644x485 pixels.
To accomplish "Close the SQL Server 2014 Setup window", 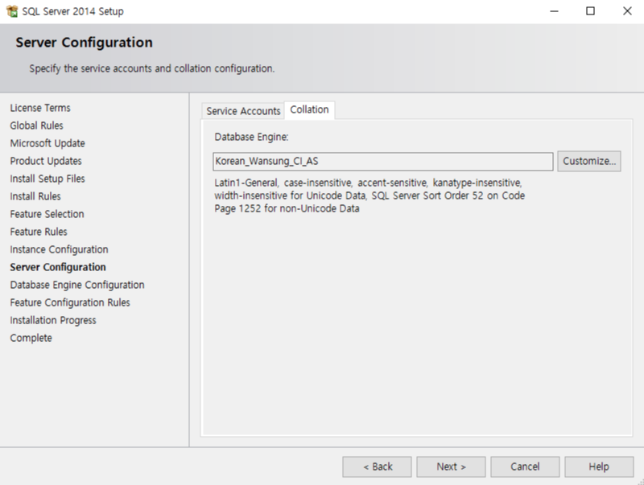I will tap(627, 11).
